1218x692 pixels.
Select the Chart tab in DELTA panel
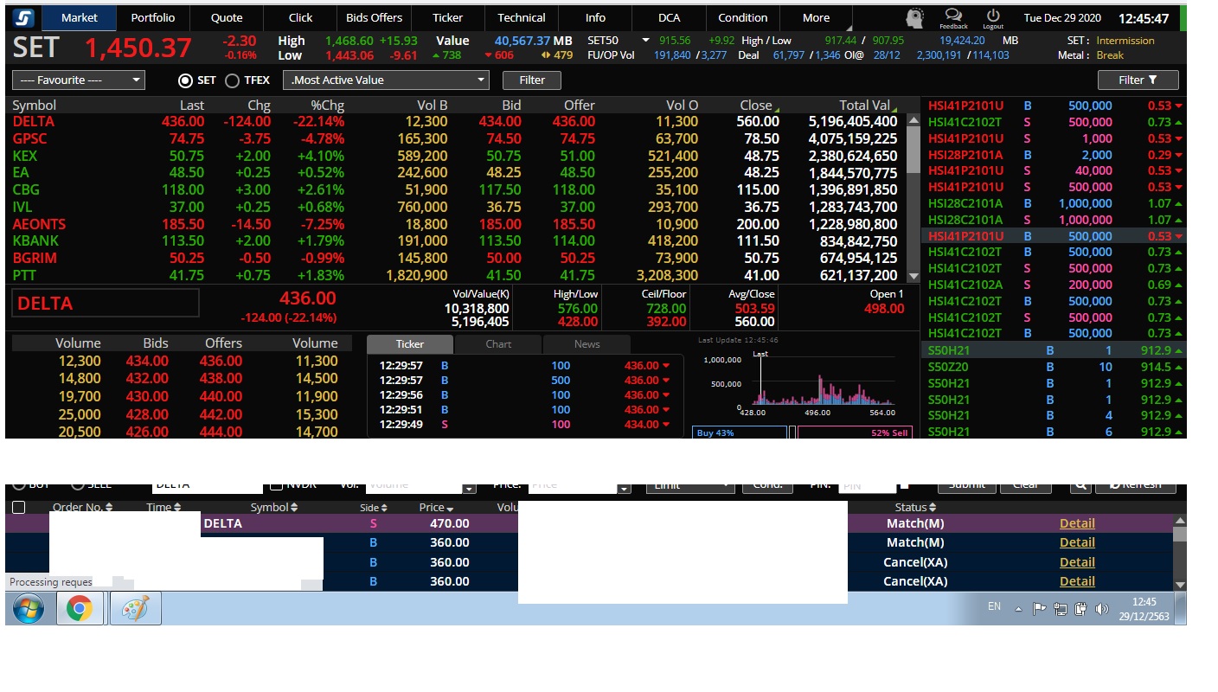click(x=498, y=344)
